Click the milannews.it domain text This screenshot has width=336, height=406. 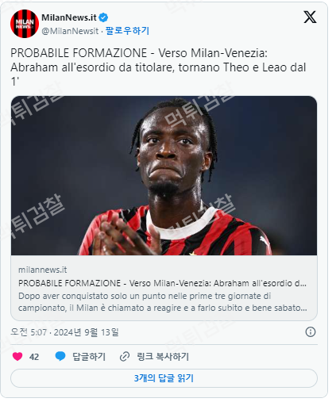pyautogui.click(x=42, y=270)
